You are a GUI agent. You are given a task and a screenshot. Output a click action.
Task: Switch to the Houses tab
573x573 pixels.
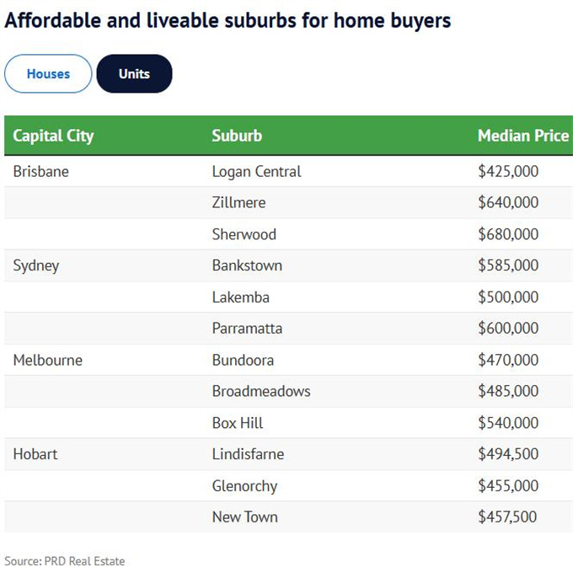coord(48,74)
